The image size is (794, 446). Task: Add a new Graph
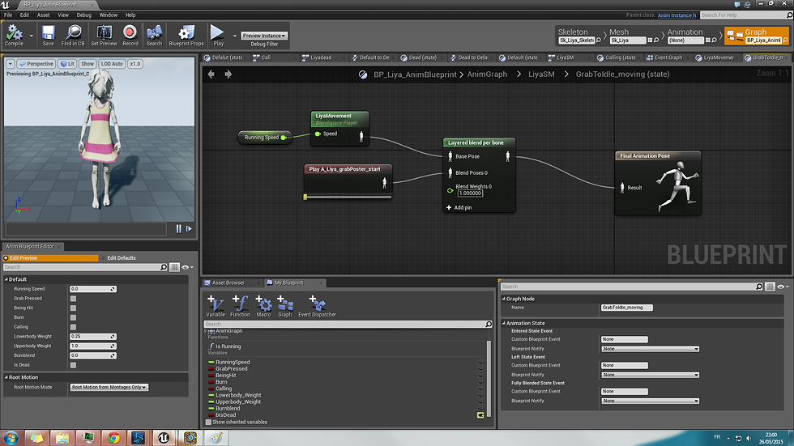click(285, 307)
